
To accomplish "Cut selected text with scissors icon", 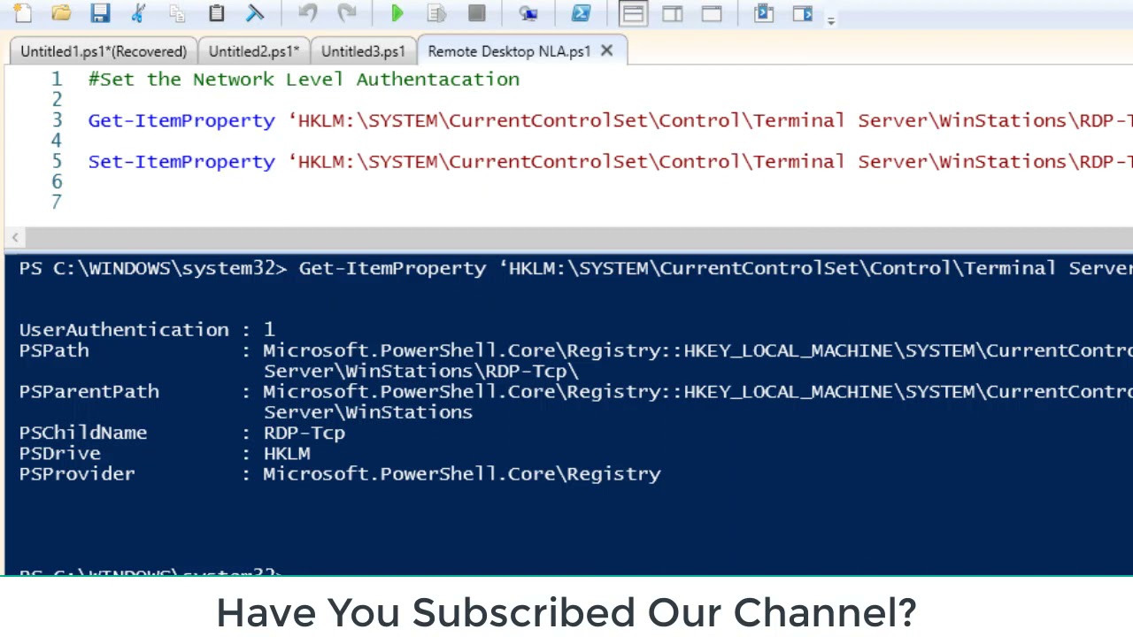I will click(139, 13).
